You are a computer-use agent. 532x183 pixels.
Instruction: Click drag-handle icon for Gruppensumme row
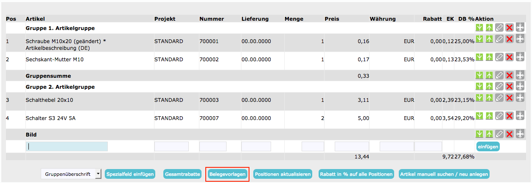click(x=520, y=76)
